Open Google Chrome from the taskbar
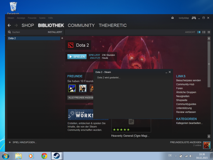Viewport: 213px width, 160px height. coord(44,156)
